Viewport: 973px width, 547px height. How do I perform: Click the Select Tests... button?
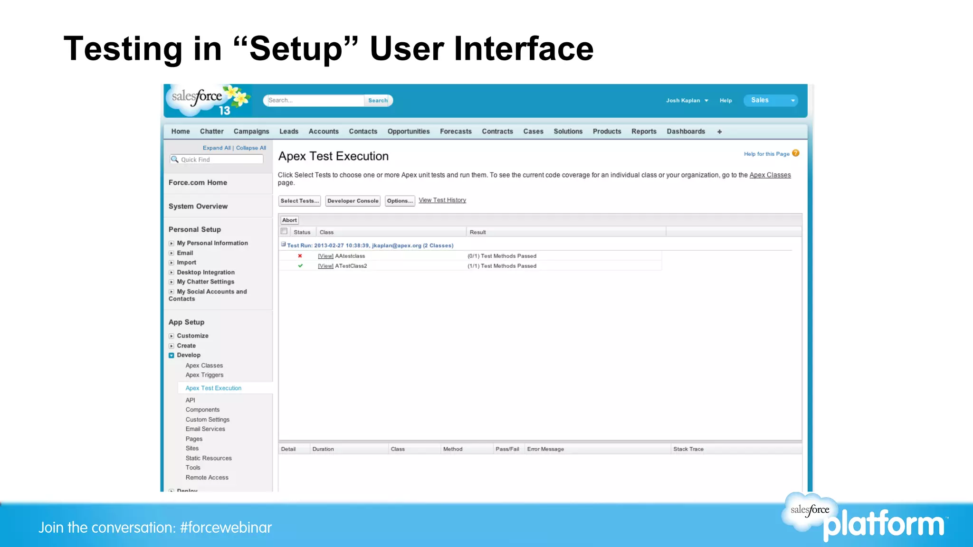point(299,201)
